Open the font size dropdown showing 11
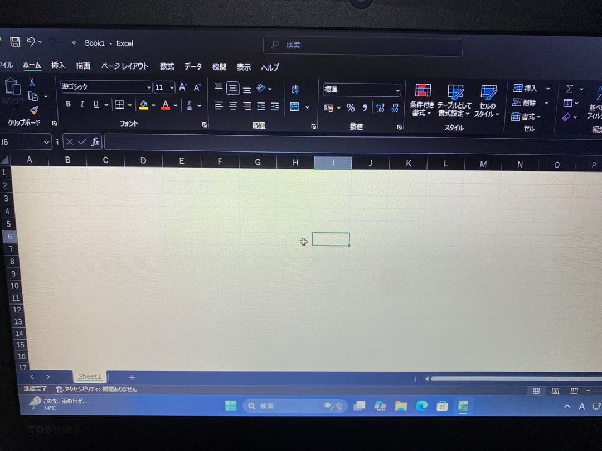 (x=164, y=87)
